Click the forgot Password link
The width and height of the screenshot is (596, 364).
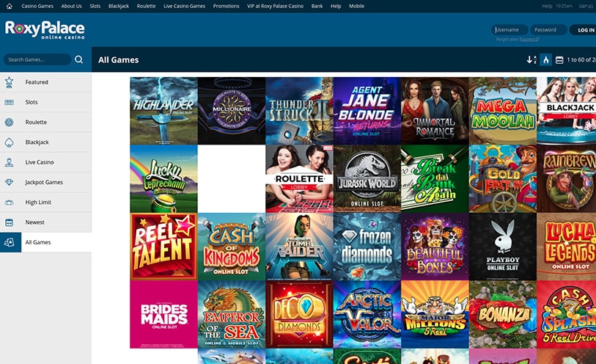pyautogui.click(x=529, y=39)
